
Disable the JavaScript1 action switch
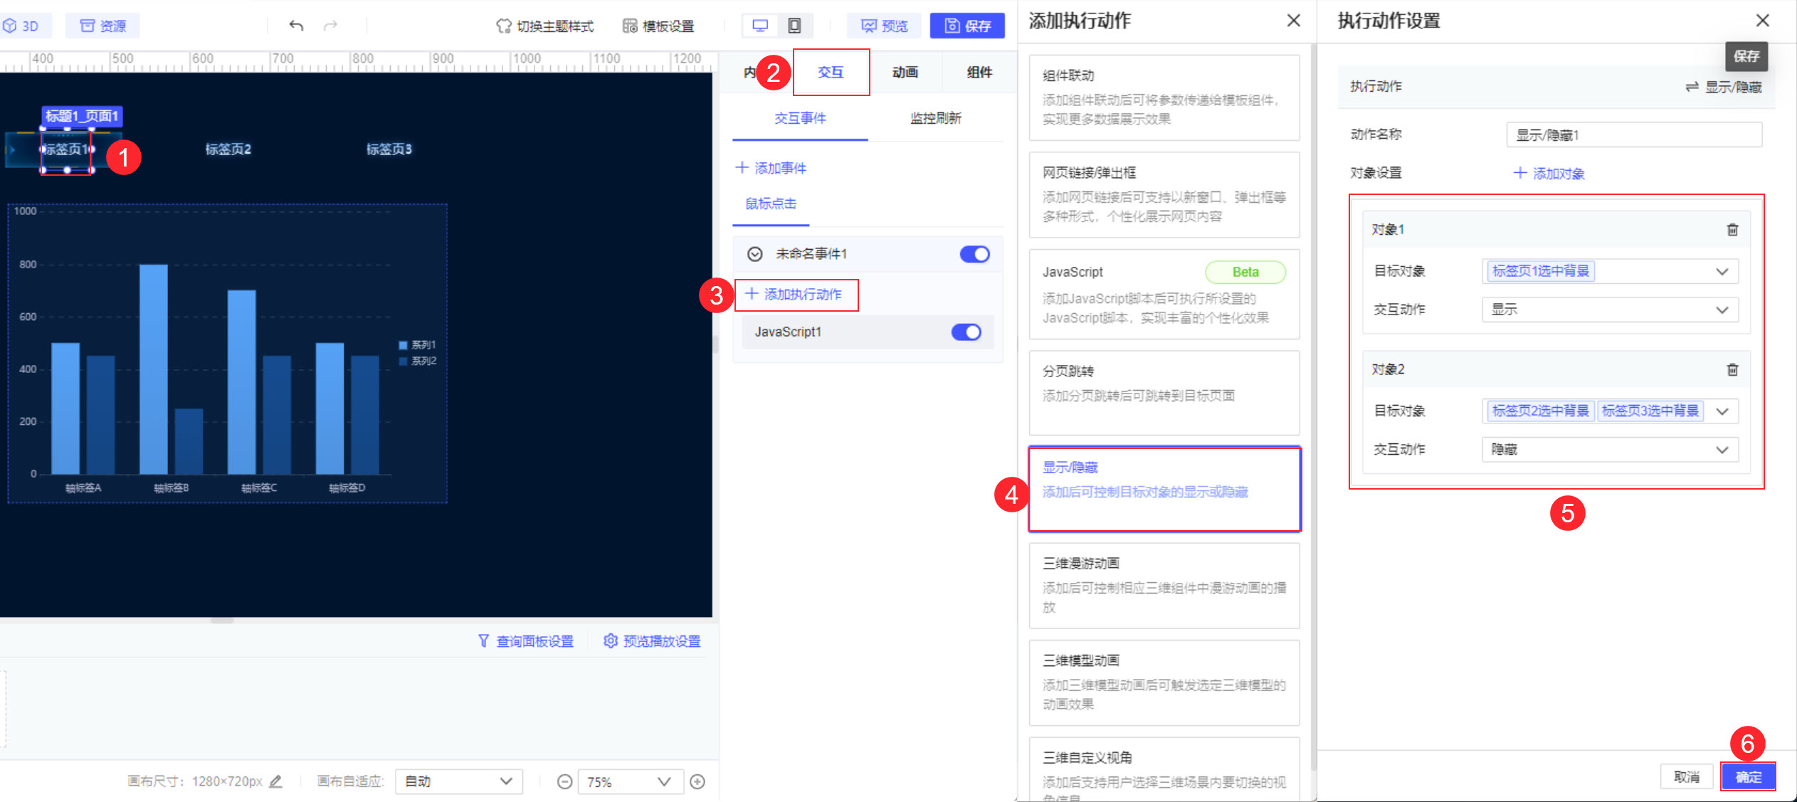click(966, 332)
